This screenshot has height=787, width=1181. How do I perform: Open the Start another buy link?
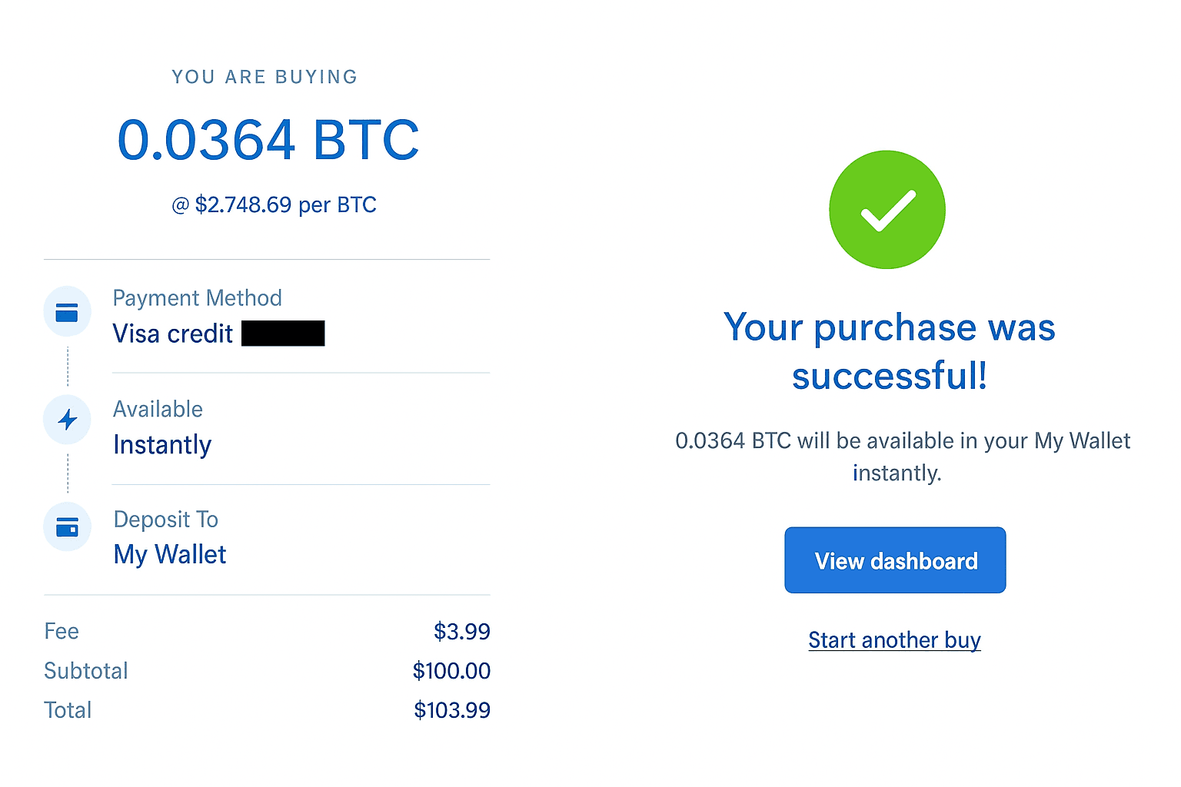[894, 639]
